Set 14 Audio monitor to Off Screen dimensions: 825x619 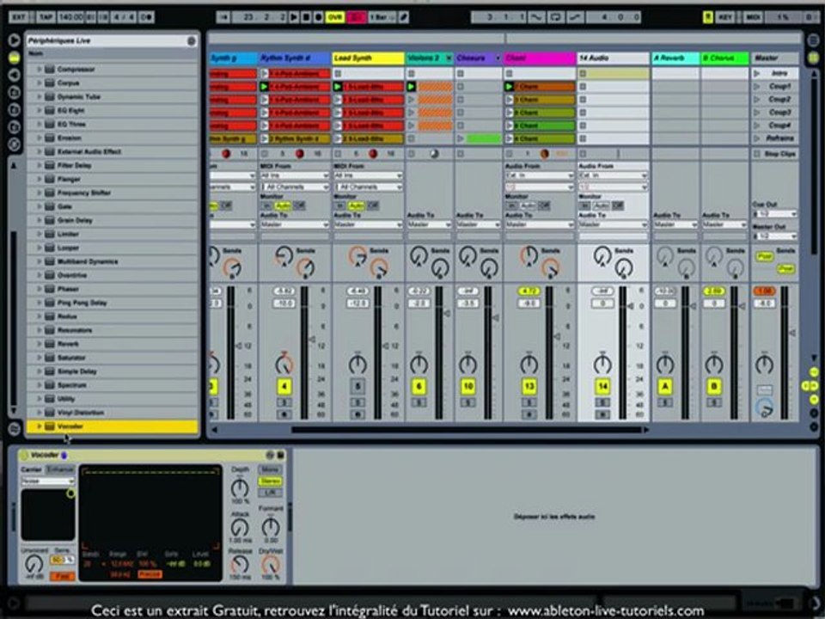(x=618, y=205)
